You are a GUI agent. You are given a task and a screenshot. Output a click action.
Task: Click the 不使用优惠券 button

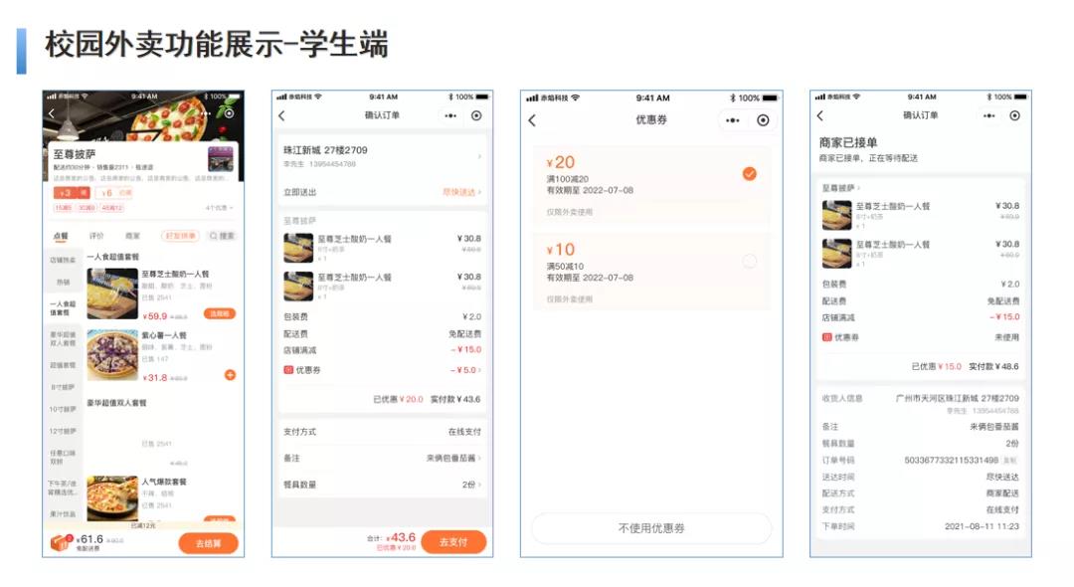pyautogui.click(x=651, y=528)
